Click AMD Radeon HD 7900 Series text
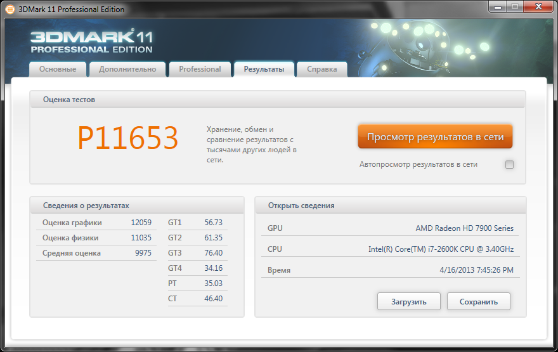Image resolution: width=558 pixels, height=352 pixels. coord(464,228)
